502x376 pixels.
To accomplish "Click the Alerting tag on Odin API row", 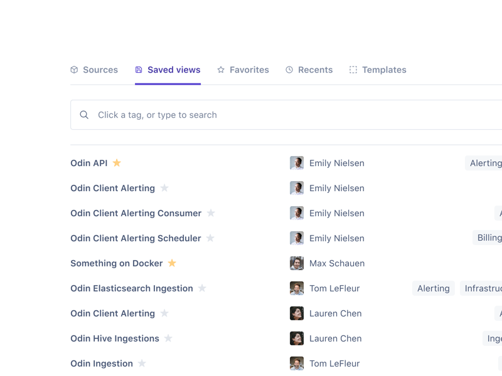I will (485, 163).
